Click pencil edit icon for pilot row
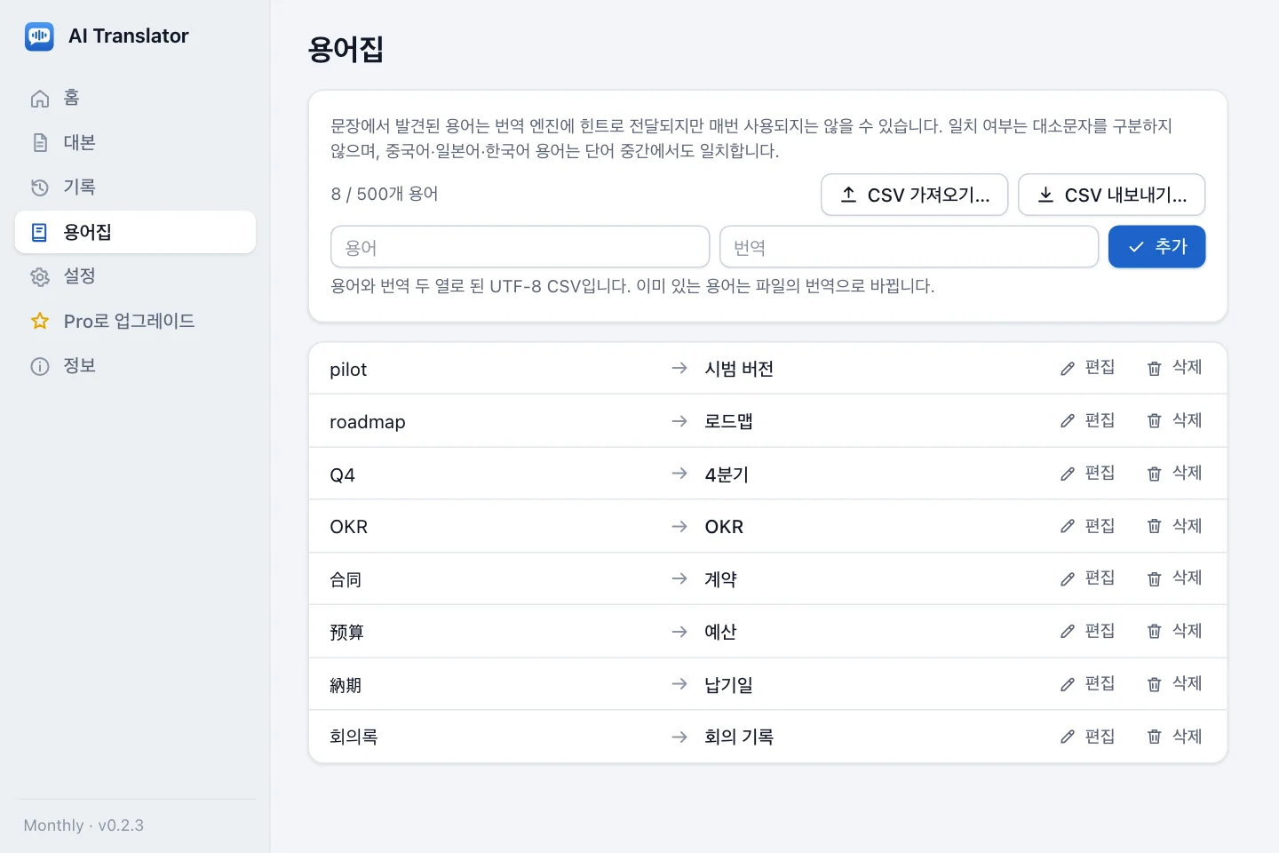 (1068, 369)
